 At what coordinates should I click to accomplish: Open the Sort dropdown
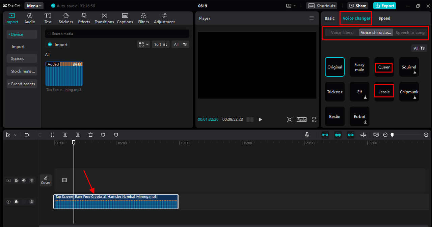tap(161, 44)
